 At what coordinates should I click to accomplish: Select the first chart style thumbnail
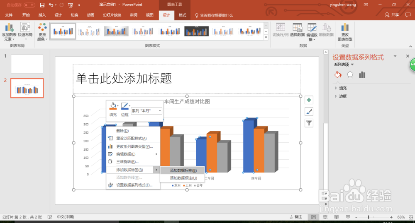click(x=63, y=31)
